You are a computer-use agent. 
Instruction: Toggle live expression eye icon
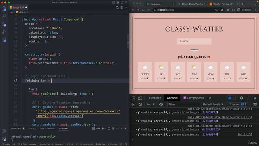161,105
